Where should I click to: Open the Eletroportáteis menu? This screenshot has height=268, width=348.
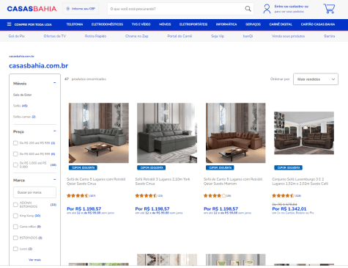(193, 24)
